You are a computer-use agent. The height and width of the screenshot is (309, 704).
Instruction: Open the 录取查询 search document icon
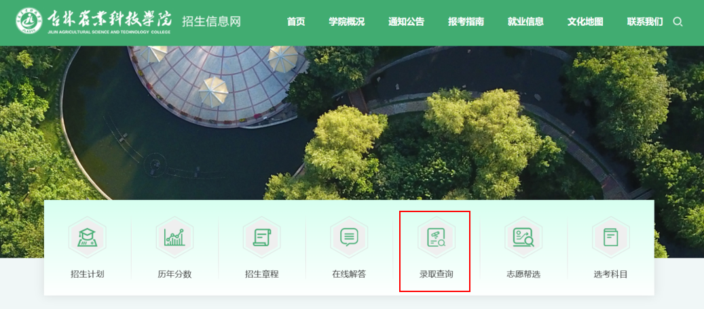click(437, 237)
